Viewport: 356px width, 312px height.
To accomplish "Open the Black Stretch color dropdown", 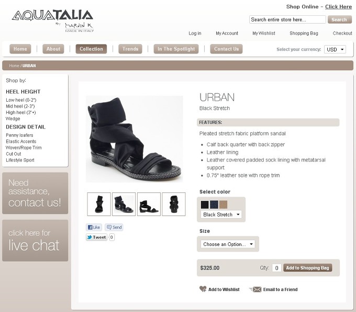I will pos(221,214).
